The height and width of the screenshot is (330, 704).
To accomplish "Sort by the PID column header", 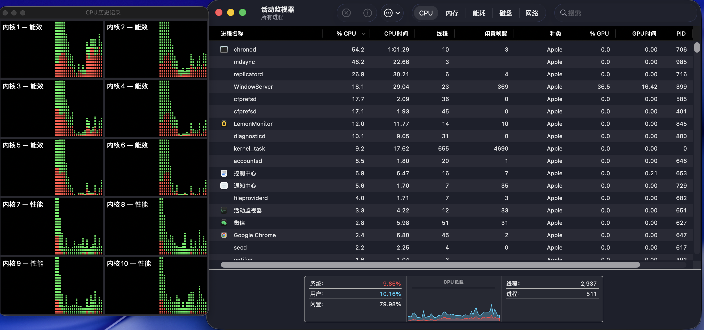I will [681, 34].
